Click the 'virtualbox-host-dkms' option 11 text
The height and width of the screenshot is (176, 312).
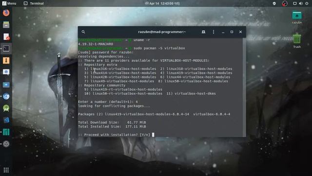195,93
